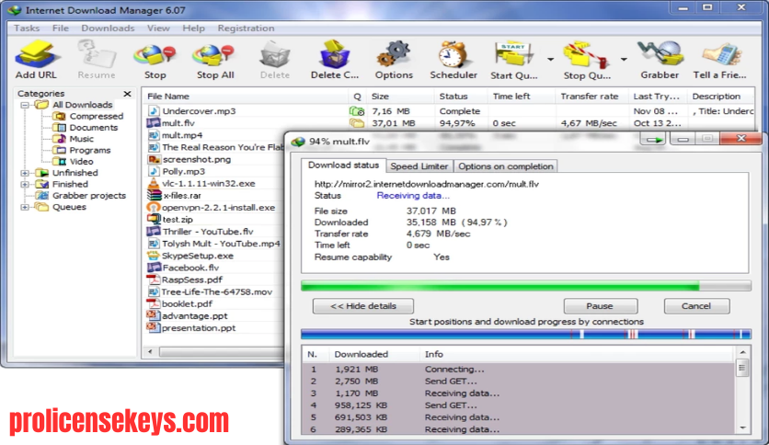Collapse the All Downloads tree node
This screenshot has width=769, height=445.
(x=25, y=105)
